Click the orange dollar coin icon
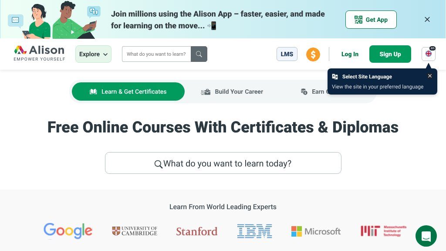Viewport: 446px width, 251px height. click(x=313, y=54)
